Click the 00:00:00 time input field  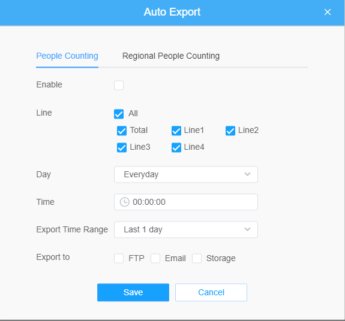coord(186,202)
